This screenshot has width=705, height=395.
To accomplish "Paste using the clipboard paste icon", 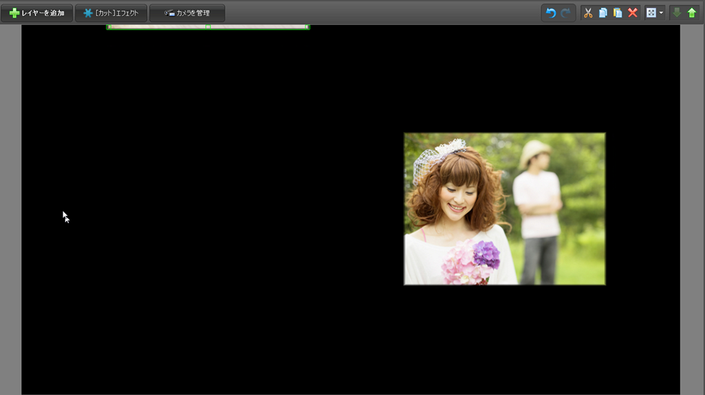I will 618,13.
